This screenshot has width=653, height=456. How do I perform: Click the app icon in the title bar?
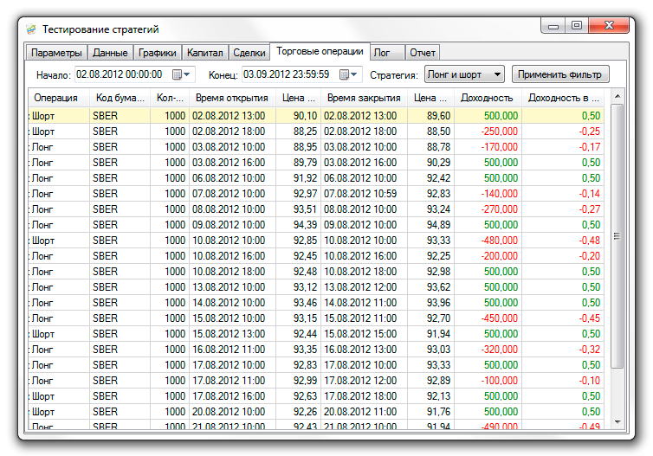click(31, 29)
